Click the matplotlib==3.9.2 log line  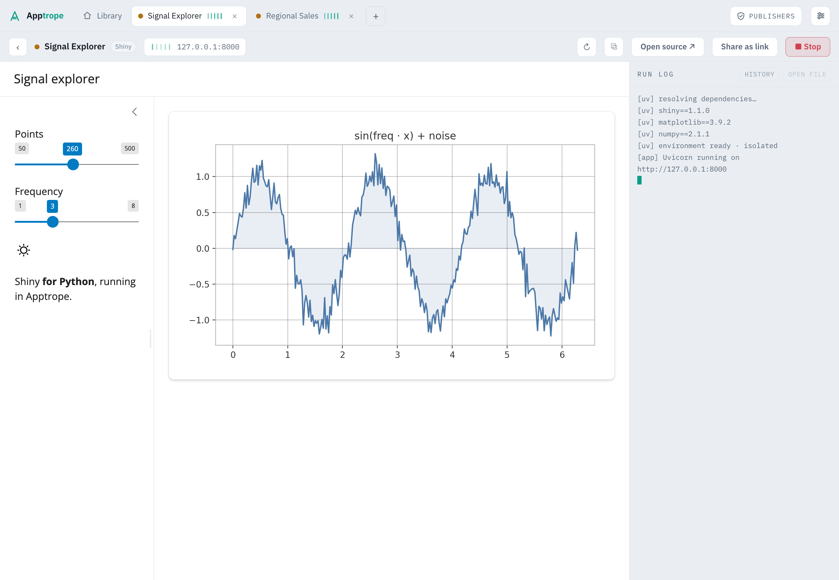[684, 122]
